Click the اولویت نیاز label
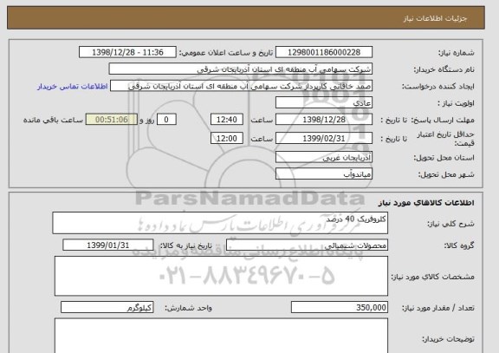The image size is (499, 353). tap(456, 103)
